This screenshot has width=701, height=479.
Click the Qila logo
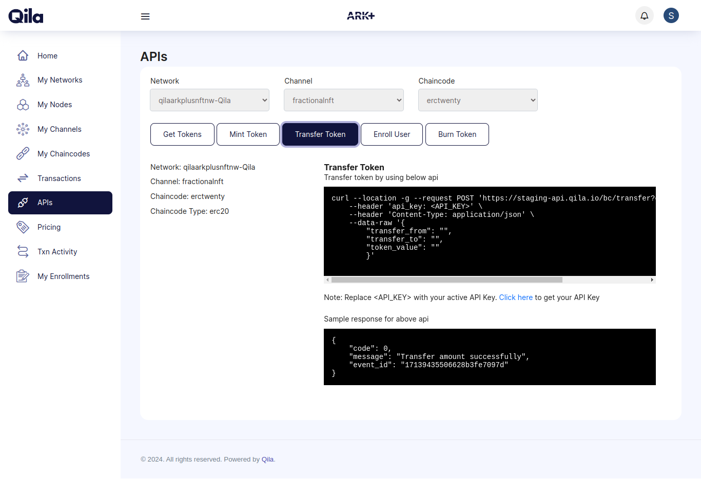point(26,16)
